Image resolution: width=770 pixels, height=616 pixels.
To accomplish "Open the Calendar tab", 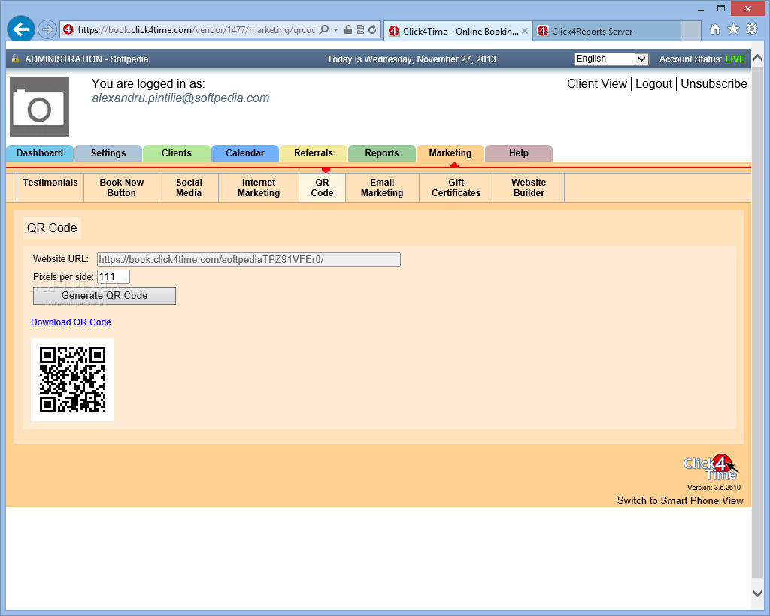I will (244, 153).
